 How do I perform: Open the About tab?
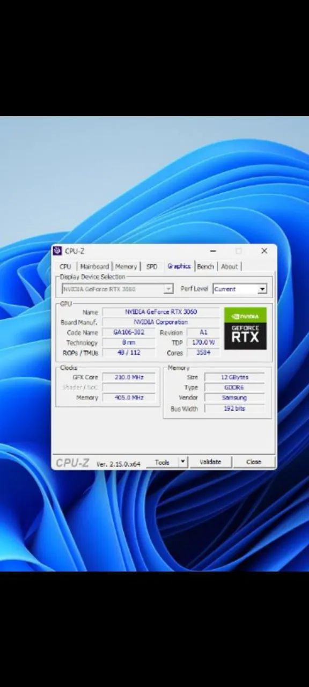[x=229, y=266]
